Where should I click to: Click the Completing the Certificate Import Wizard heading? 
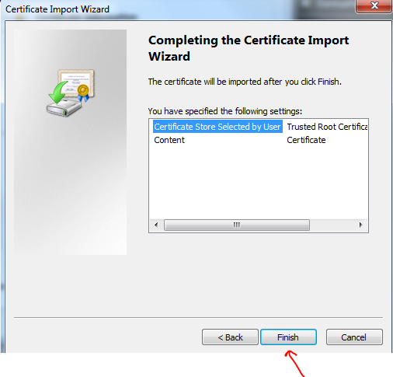click(249, 48)
